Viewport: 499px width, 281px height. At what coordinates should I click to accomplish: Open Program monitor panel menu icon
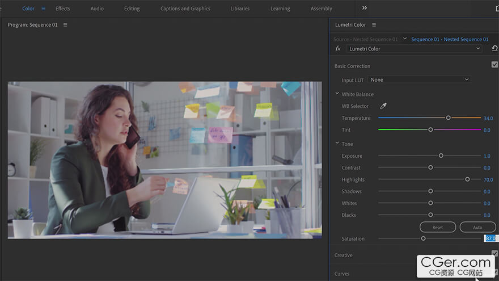(x=65, y=25)
